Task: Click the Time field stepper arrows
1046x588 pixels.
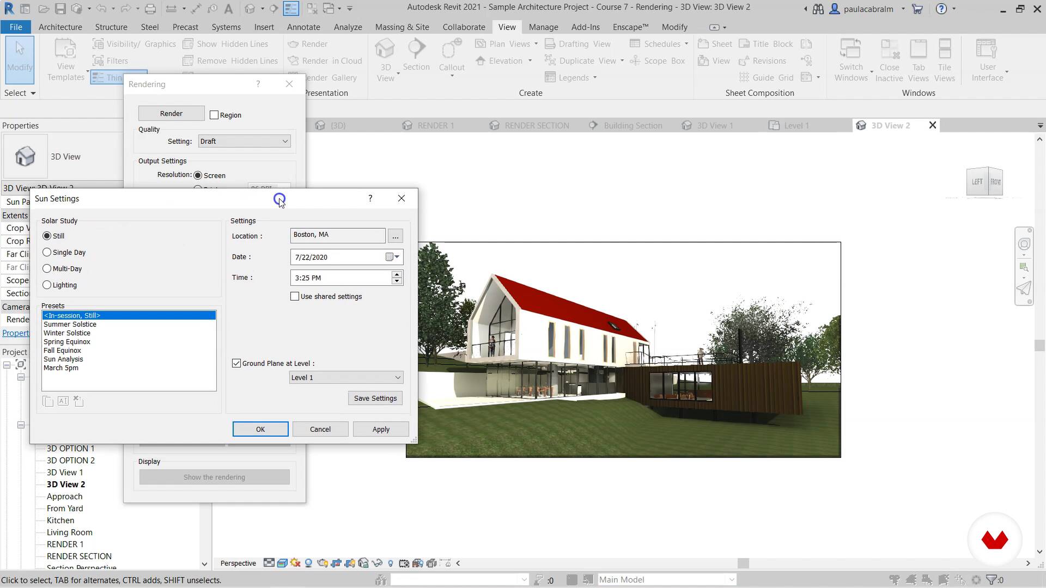Action: coord(397,278)
